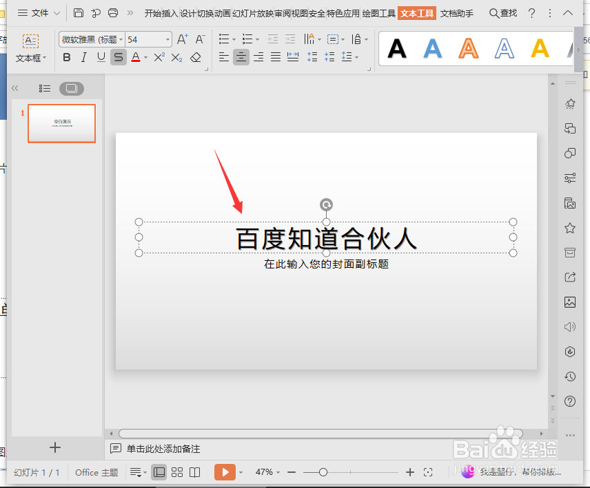Select slide 1 thumbnail
This screenshot has width=590, height=488.
(x=62, y=124)
